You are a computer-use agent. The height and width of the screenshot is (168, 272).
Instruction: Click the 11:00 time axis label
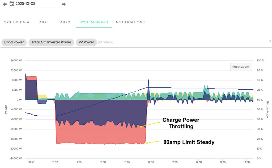[55, 162]
